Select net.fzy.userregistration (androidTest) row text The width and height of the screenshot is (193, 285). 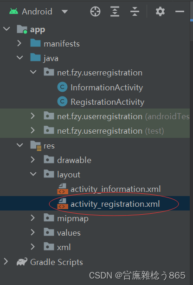123,116
